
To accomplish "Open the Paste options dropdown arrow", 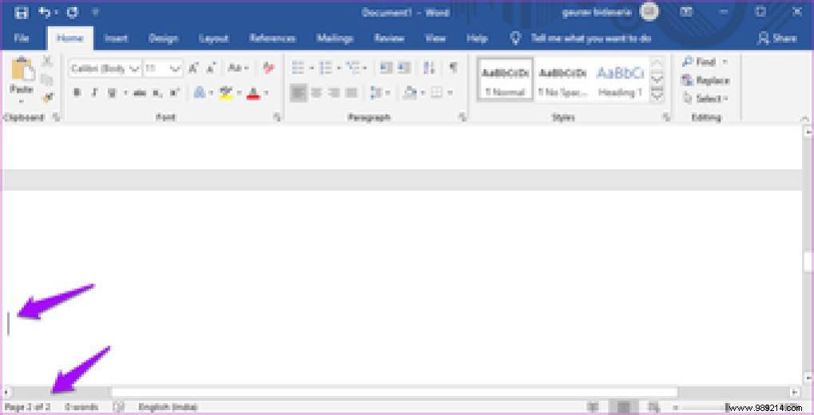I will (22, 101).
